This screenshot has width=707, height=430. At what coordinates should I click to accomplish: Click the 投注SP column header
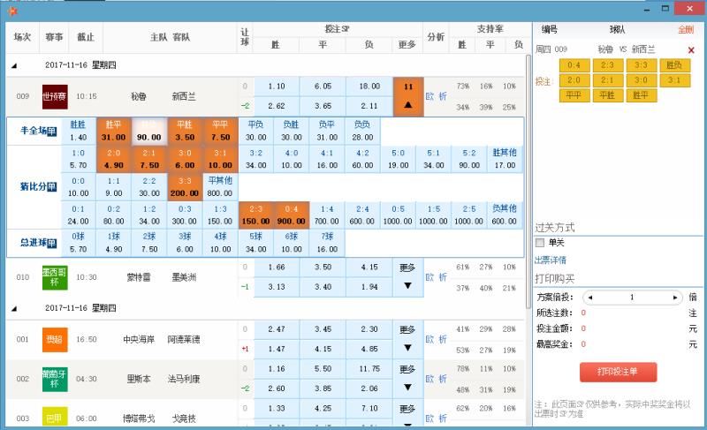point(338,29)
